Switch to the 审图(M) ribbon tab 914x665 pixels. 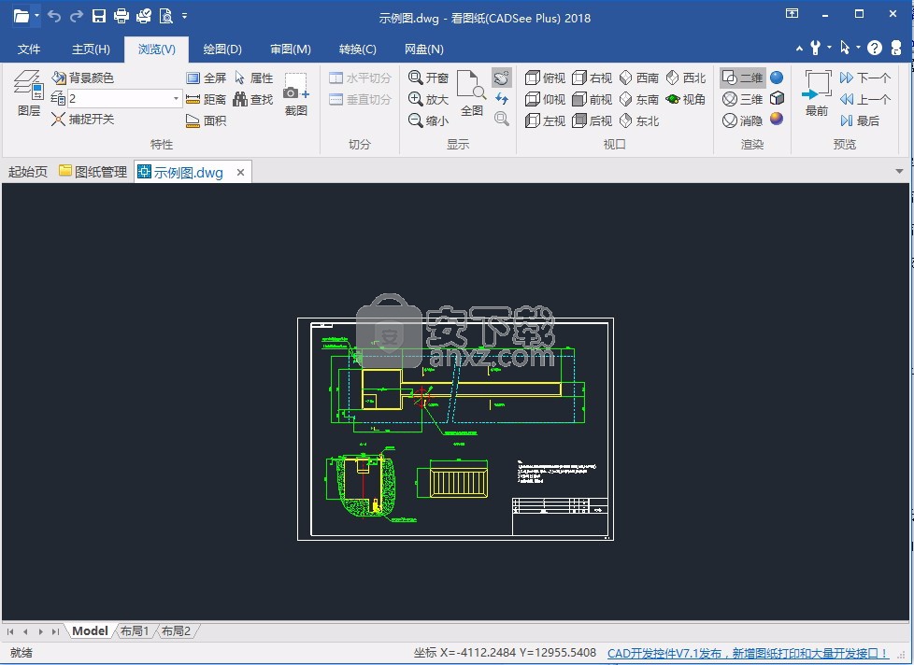point(291,50)
